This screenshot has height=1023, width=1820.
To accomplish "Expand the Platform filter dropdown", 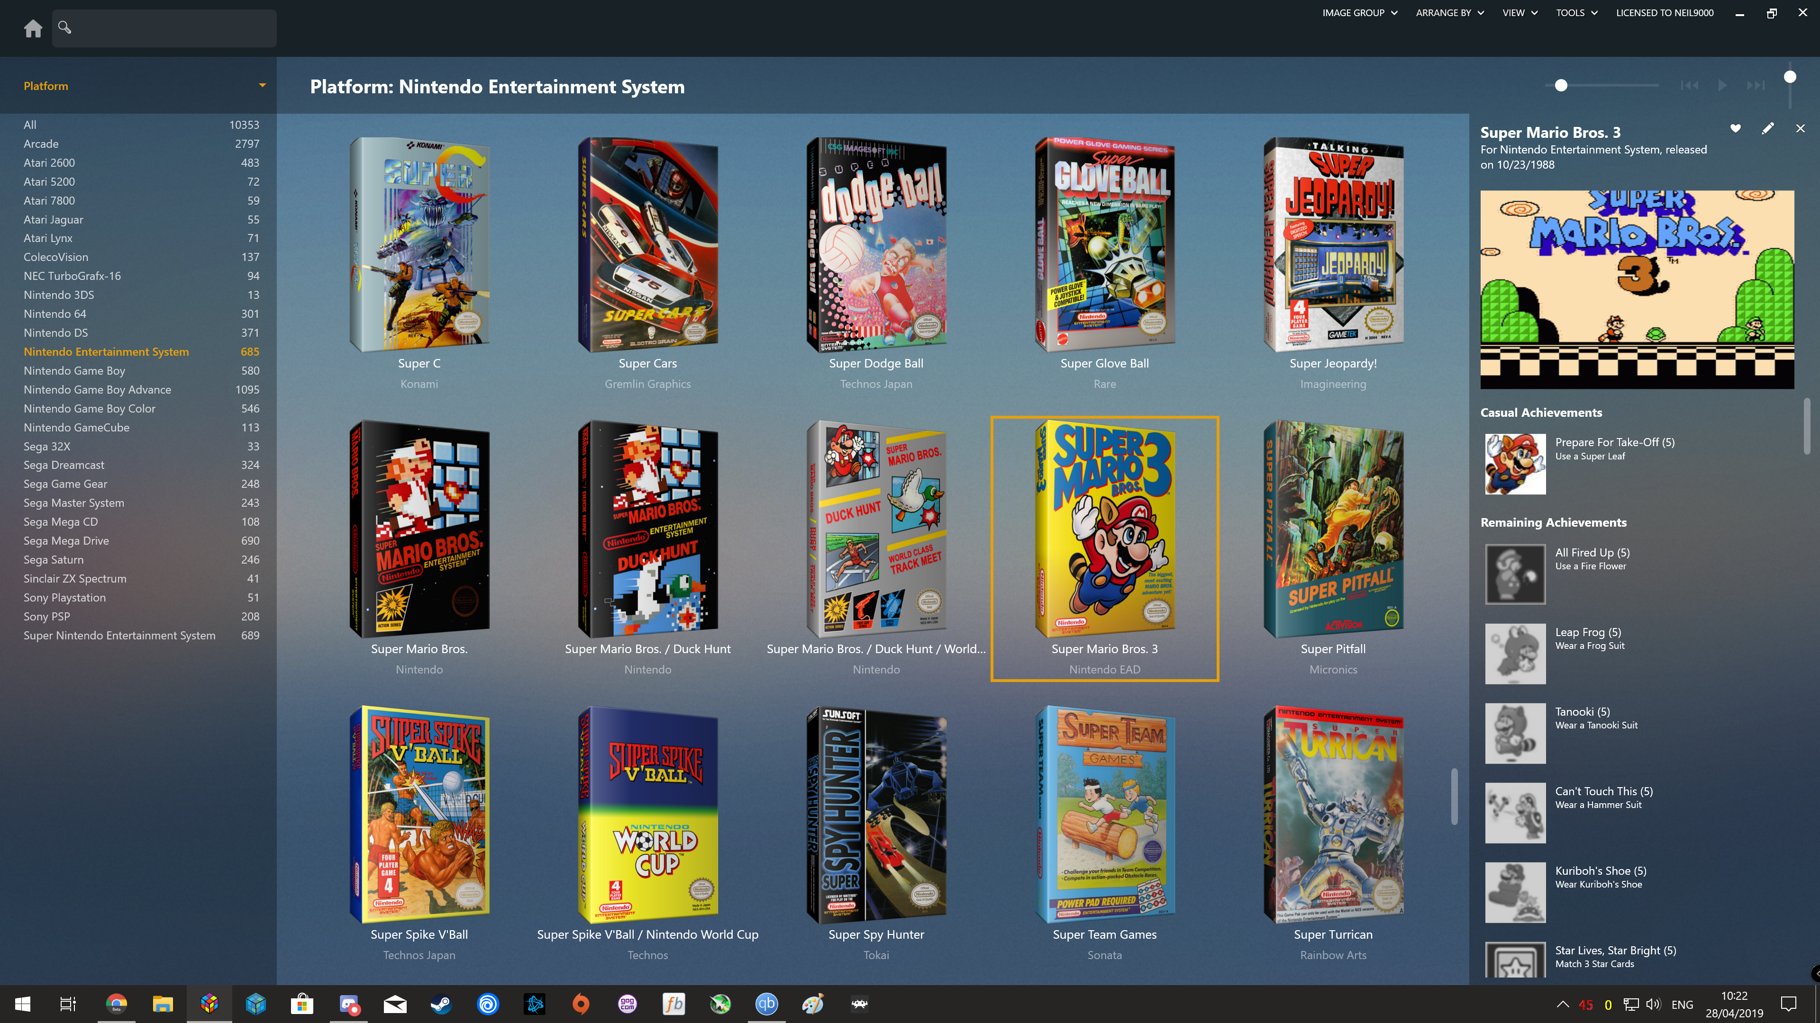I will click(262, 85).
